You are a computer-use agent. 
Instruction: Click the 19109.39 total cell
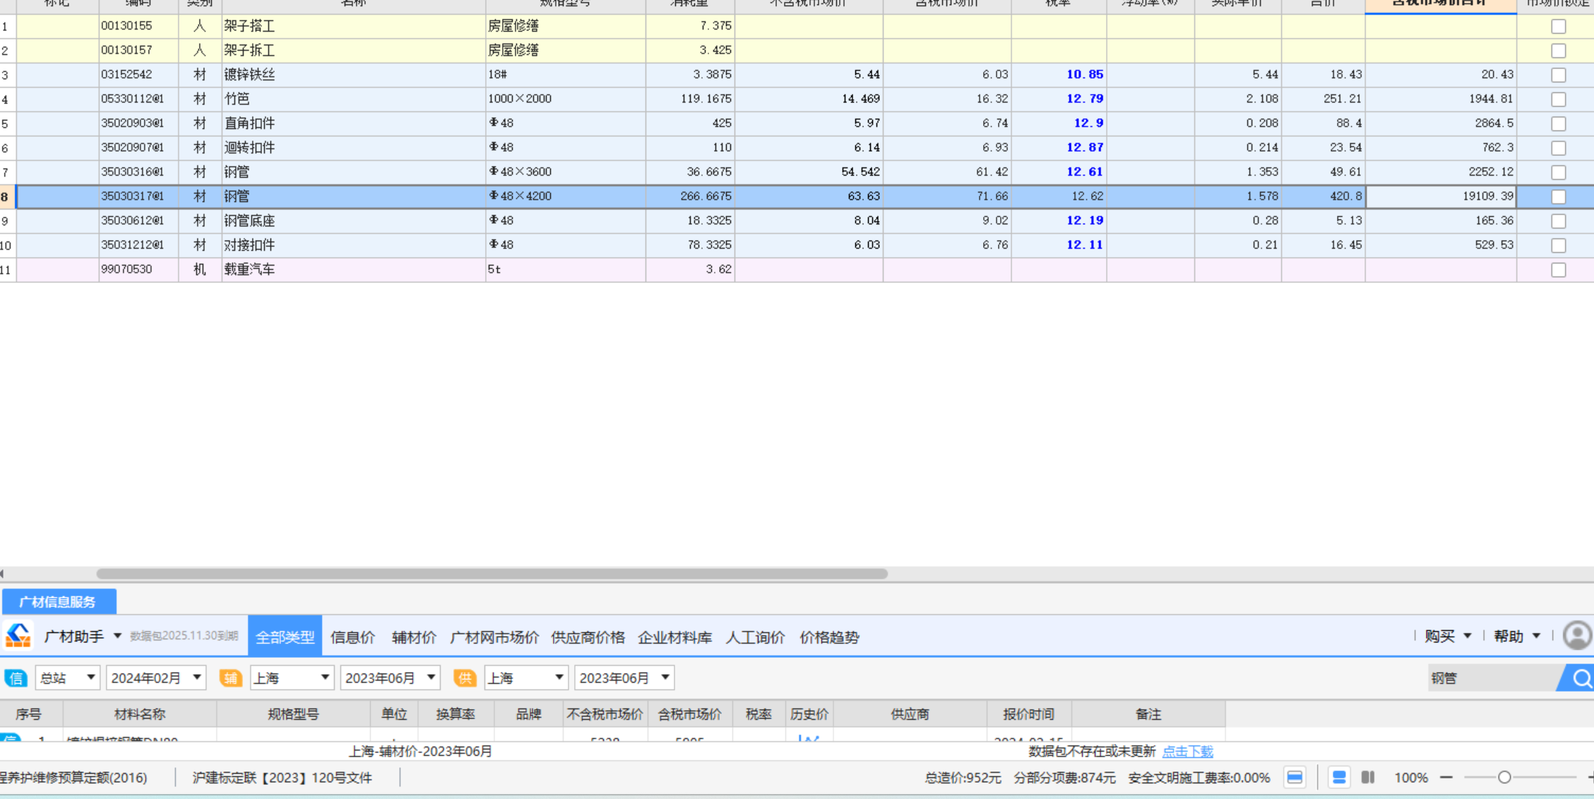click(x=1441, y=197)
